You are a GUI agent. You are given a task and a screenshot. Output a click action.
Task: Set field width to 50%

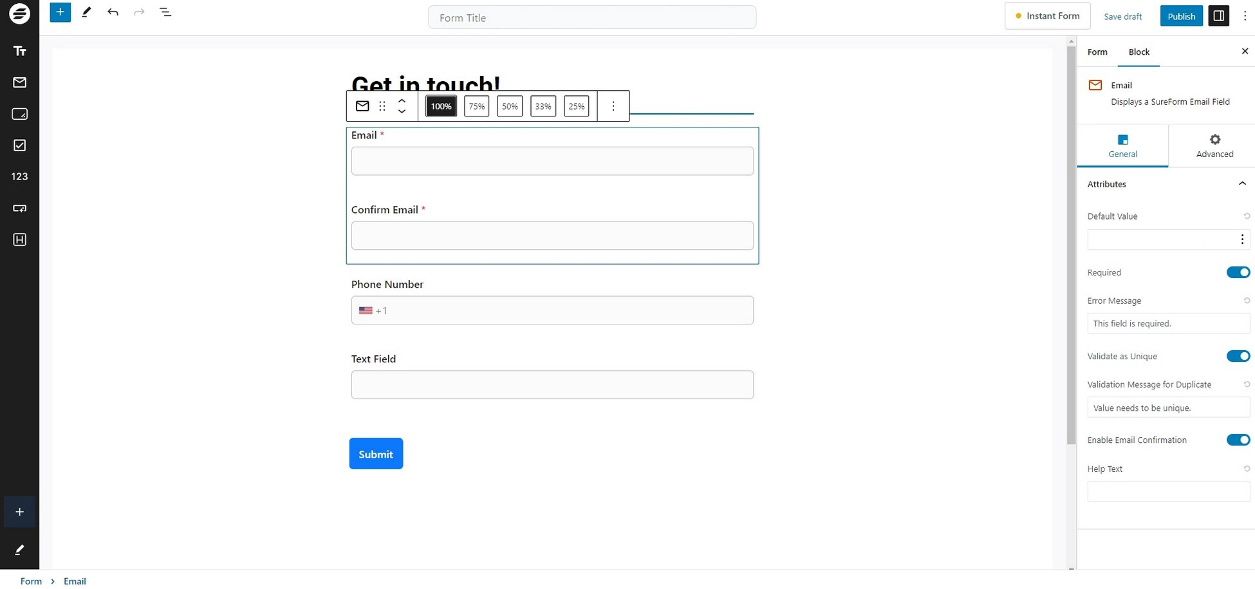pyautogui.click(x=510, y=106)
